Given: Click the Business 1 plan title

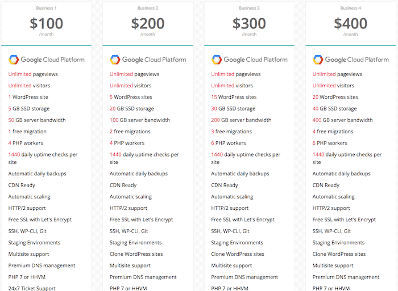Looking at the screenshot, I should 46,8.
